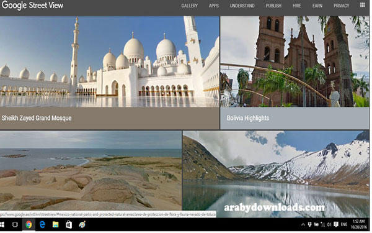Open the Windows Store taskbar icon

point(69,224)
